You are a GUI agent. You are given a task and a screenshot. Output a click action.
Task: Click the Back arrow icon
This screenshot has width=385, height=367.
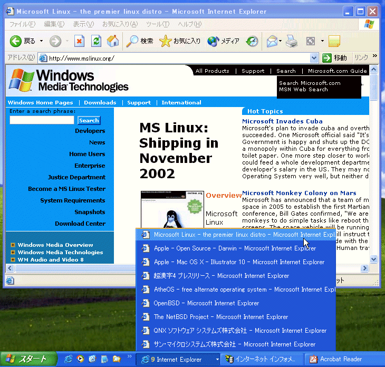[x=16, y=41]
